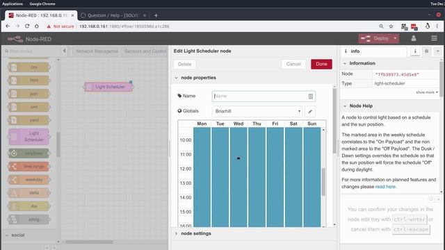445x250 pixels.
Task: Bookmark page with star icon
Action: (391, 26)
